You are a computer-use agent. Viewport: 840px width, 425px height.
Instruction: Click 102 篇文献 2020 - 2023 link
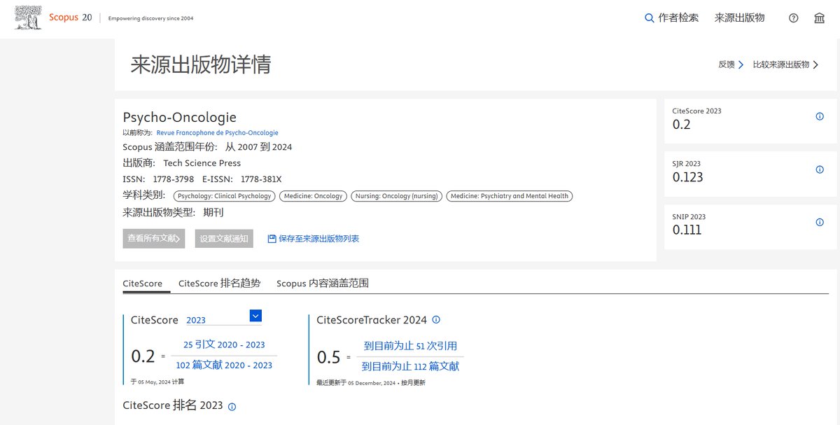[224, 365]
